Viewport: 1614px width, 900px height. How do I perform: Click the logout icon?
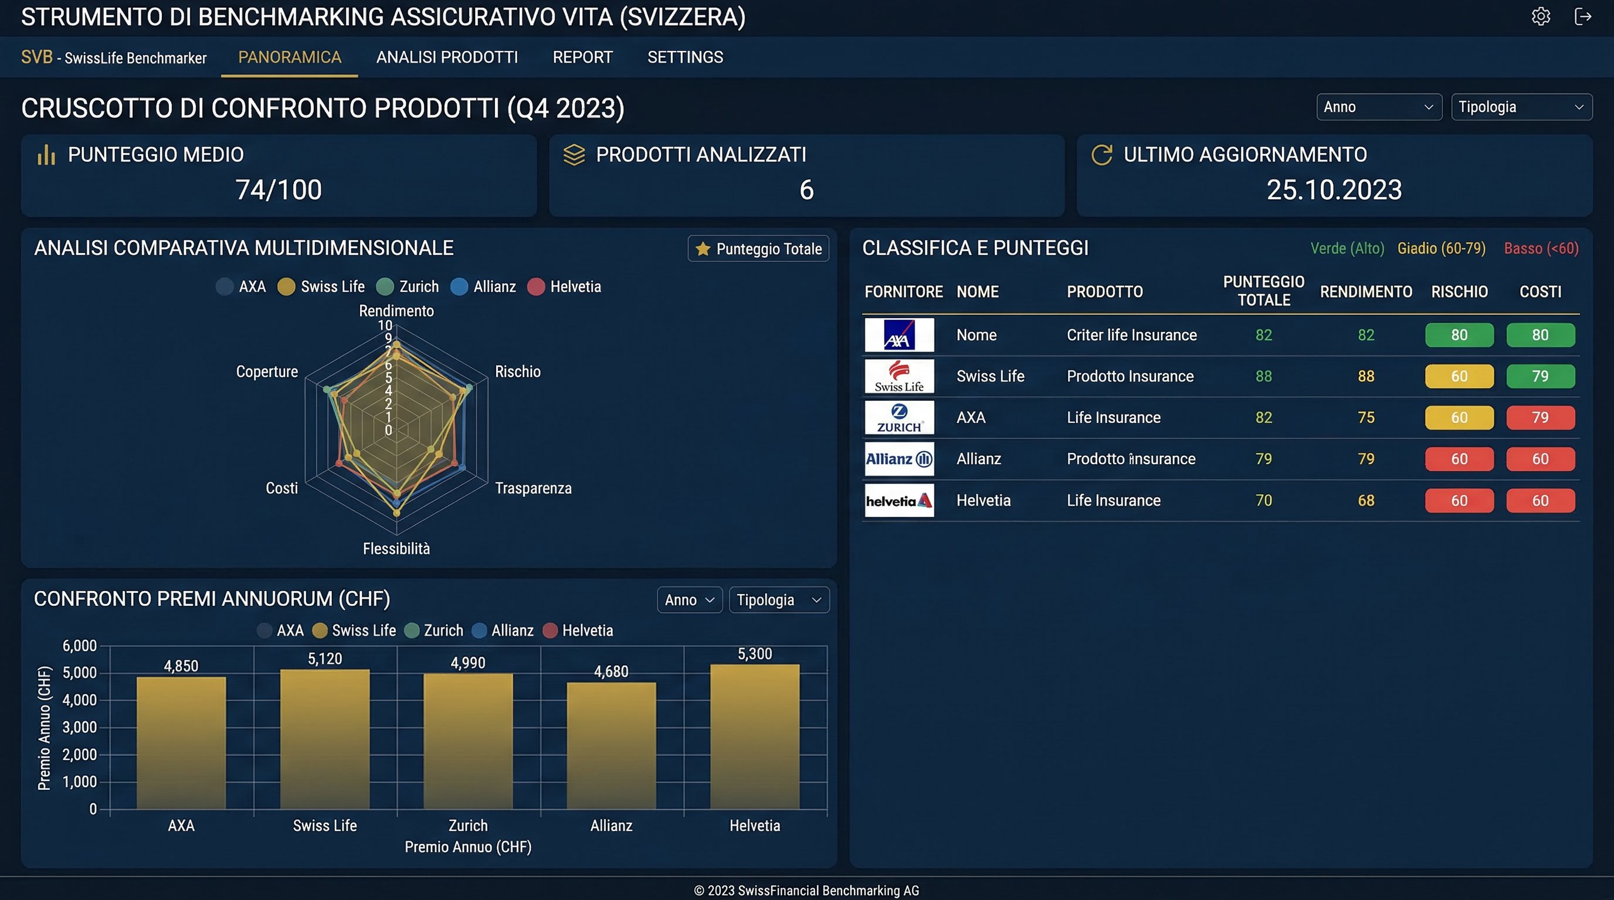[x=1583, y=16]
